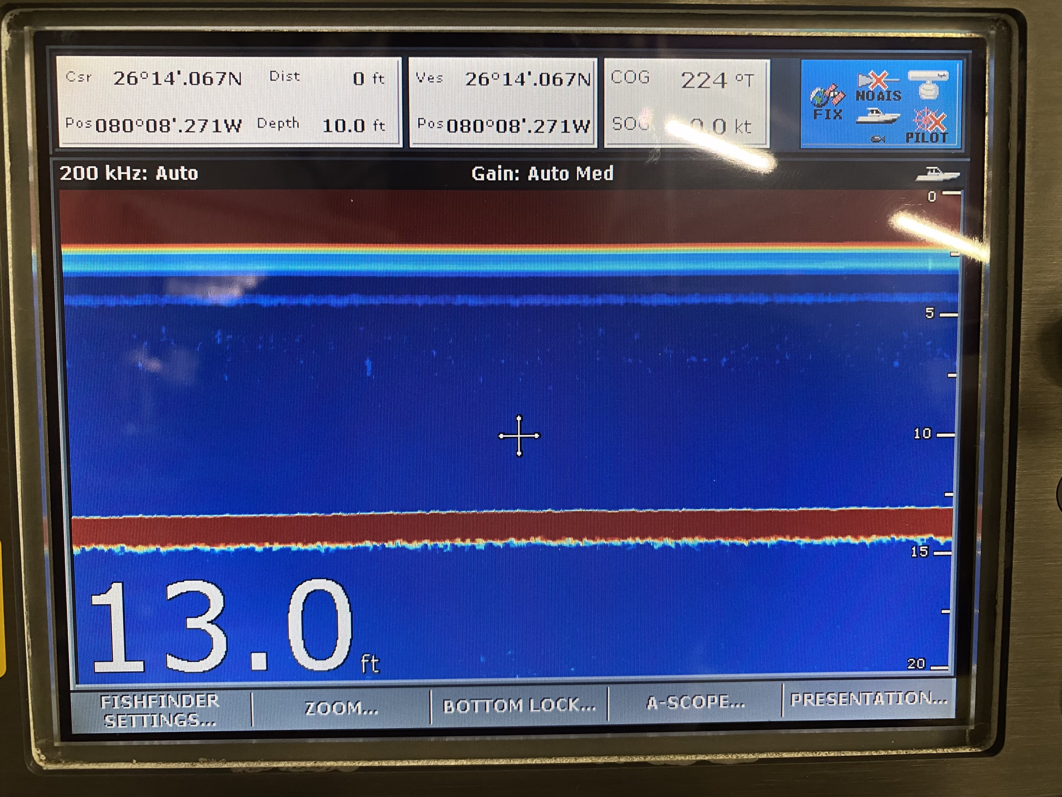The height and width of the screenshot is (797, 1062).
Task: Open the PRESENTATION... softkey menu
Action: tap(868, 699)
